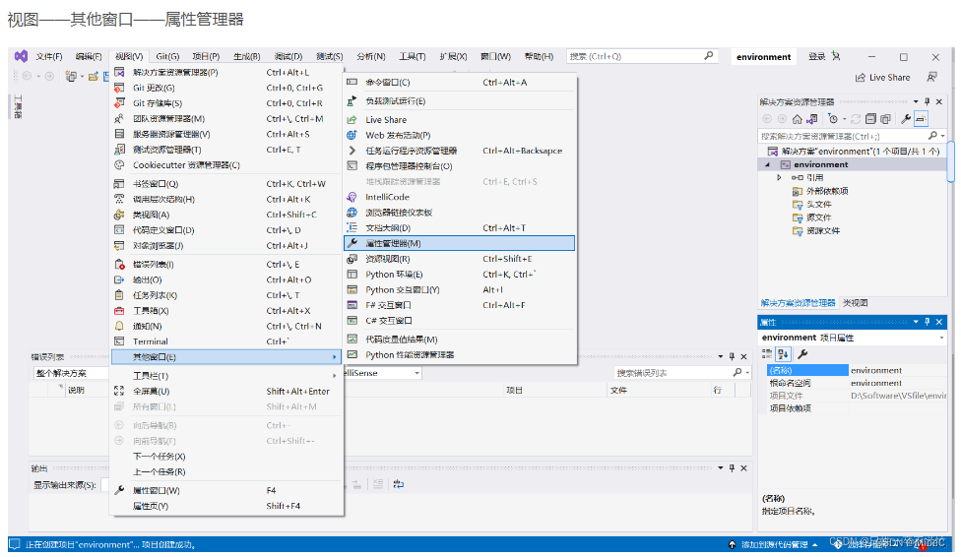Open the 工具栏(T) submenu in View menu
Screen dimensions: 961x557
(226, 376)
